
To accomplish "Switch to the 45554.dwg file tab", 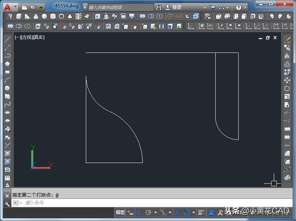I will point(67,6).
